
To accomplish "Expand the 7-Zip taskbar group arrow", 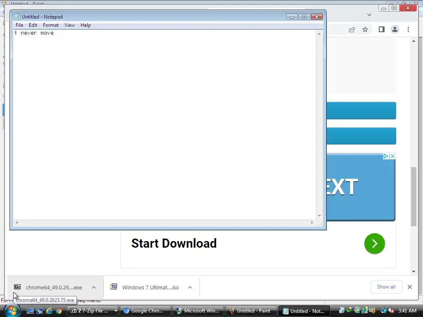I will click(x=116, y=311).
